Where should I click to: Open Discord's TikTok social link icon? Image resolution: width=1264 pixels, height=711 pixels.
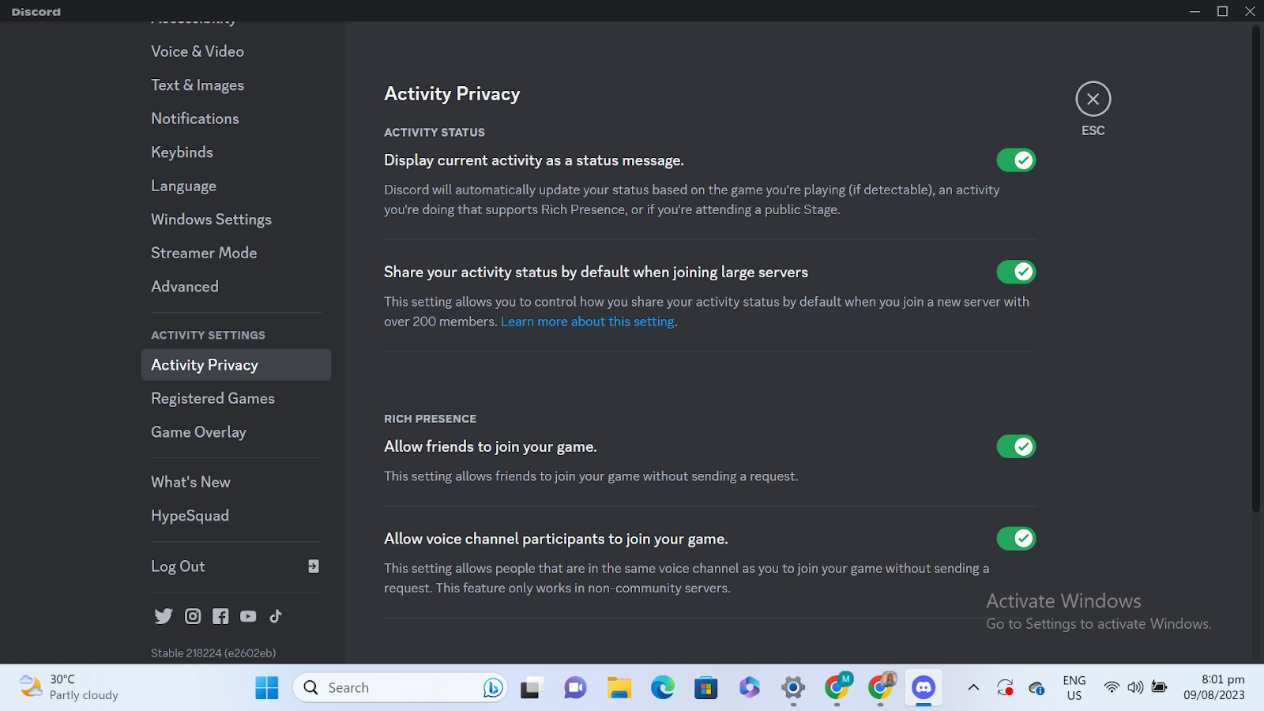[x=276, y=616]
